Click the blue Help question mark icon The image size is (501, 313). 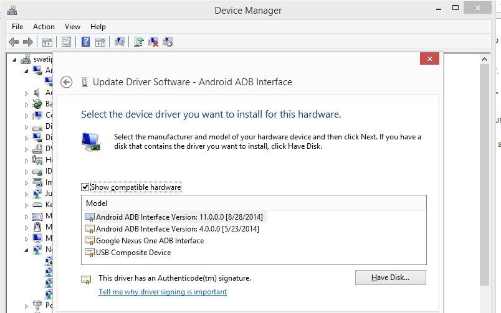tap(85, 42)
